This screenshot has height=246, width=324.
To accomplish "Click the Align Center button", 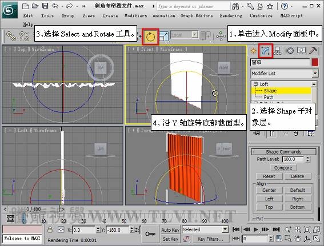I will 269,190.
